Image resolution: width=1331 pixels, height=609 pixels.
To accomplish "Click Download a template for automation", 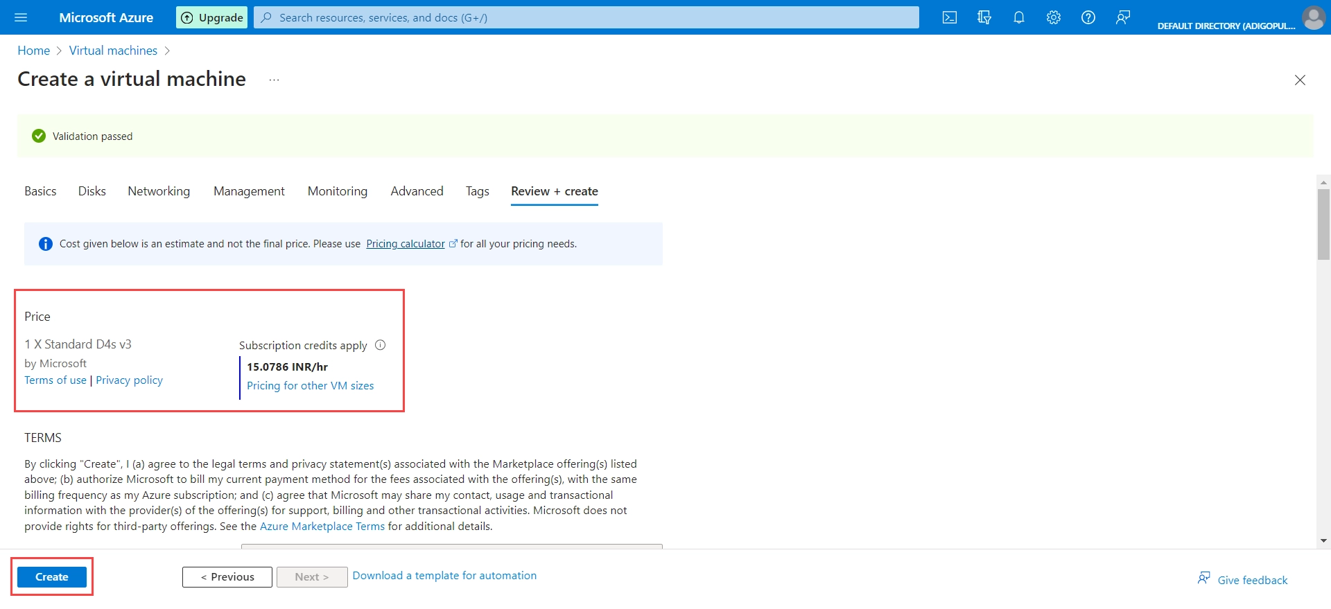I will pos(444,576).
